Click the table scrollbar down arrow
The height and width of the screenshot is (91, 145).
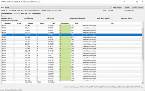pyautogui.click(x=142, y=82)
